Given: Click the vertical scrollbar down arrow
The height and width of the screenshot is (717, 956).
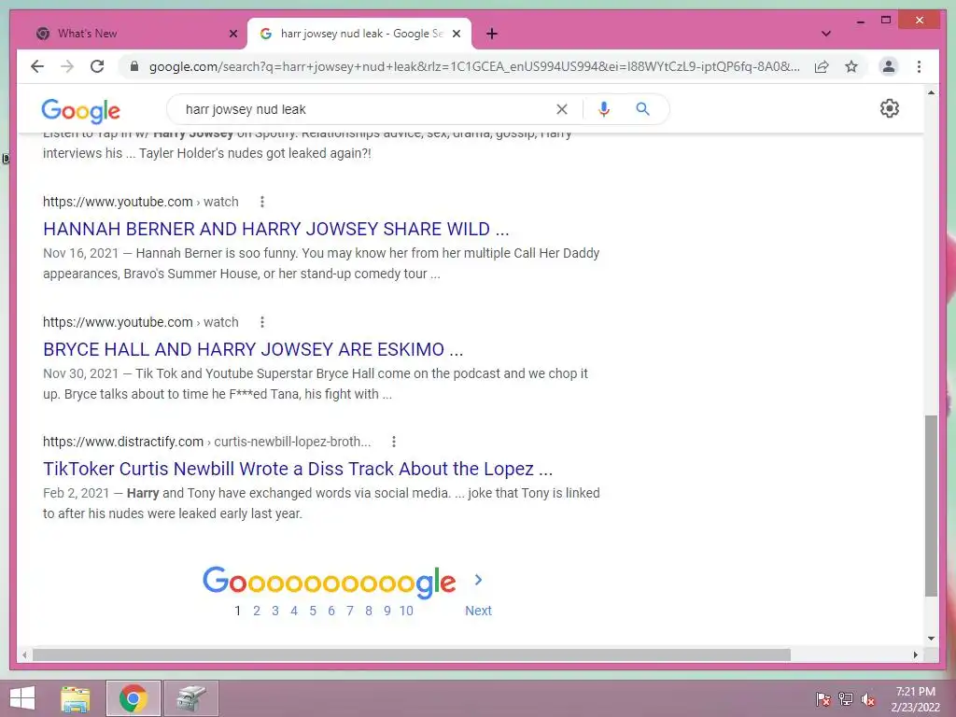Looking at the screenshot, I should (931, 639).
